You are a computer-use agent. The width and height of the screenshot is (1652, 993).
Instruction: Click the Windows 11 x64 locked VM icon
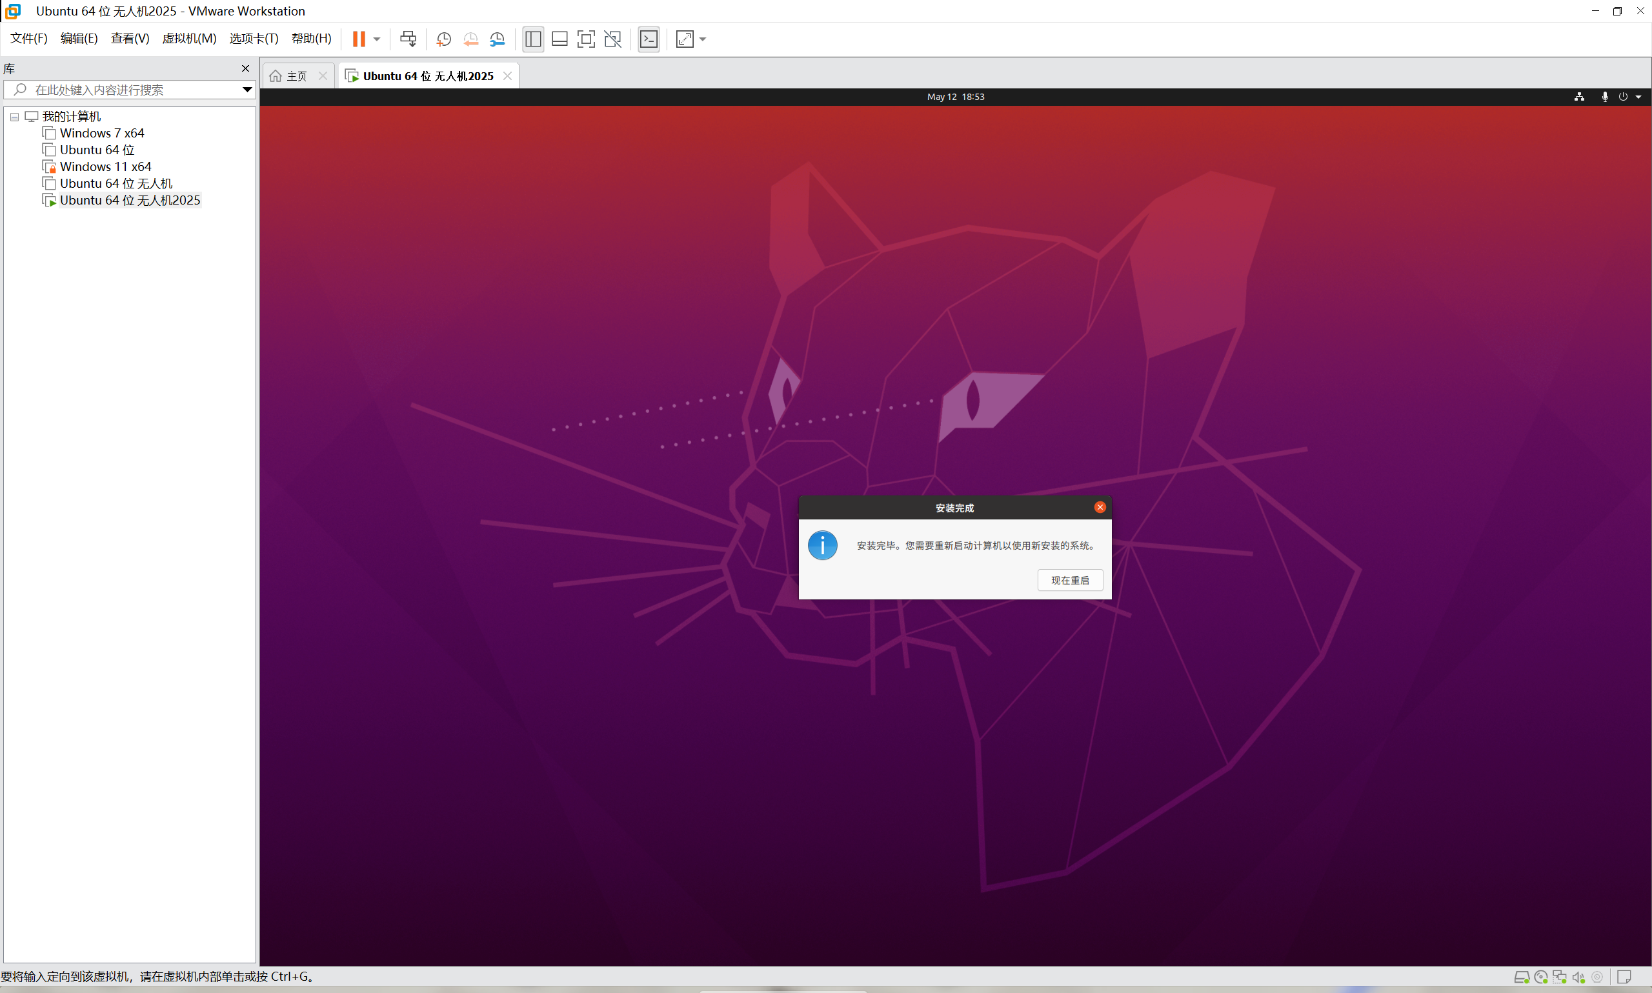click(49, 166)
